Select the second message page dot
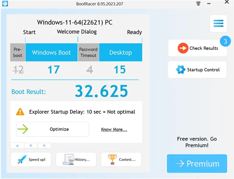This screenshot has width=234, height=179. [31, 145]
